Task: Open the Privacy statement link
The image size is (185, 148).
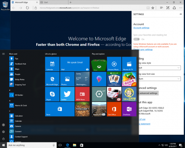Action: 145,124
